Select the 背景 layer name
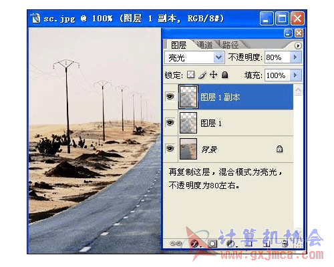 pyautogui.click(x=209, y=150)
